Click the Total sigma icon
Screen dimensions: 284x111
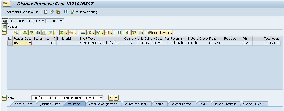pos(62,33)
